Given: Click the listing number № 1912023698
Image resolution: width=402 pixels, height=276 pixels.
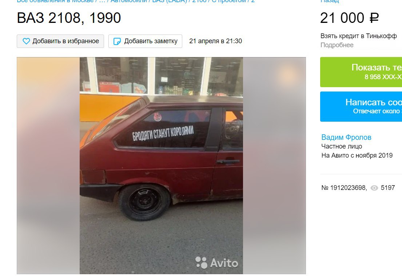Looking at the screenshot, I should pos(344,188).
